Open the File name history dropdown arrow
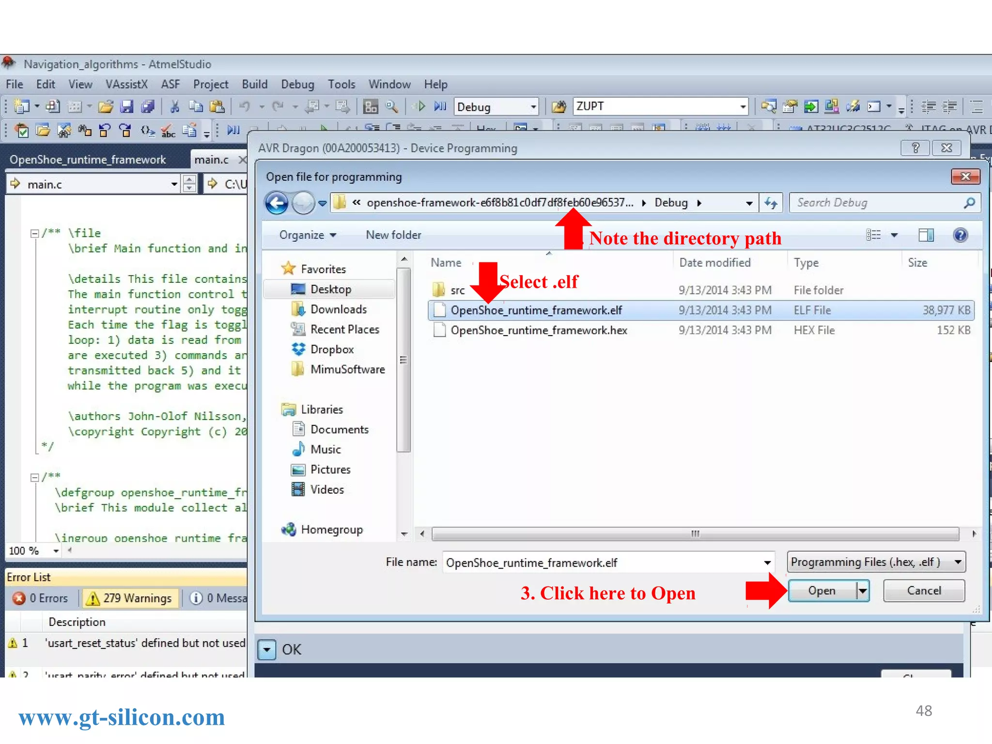 pos(767,562)
